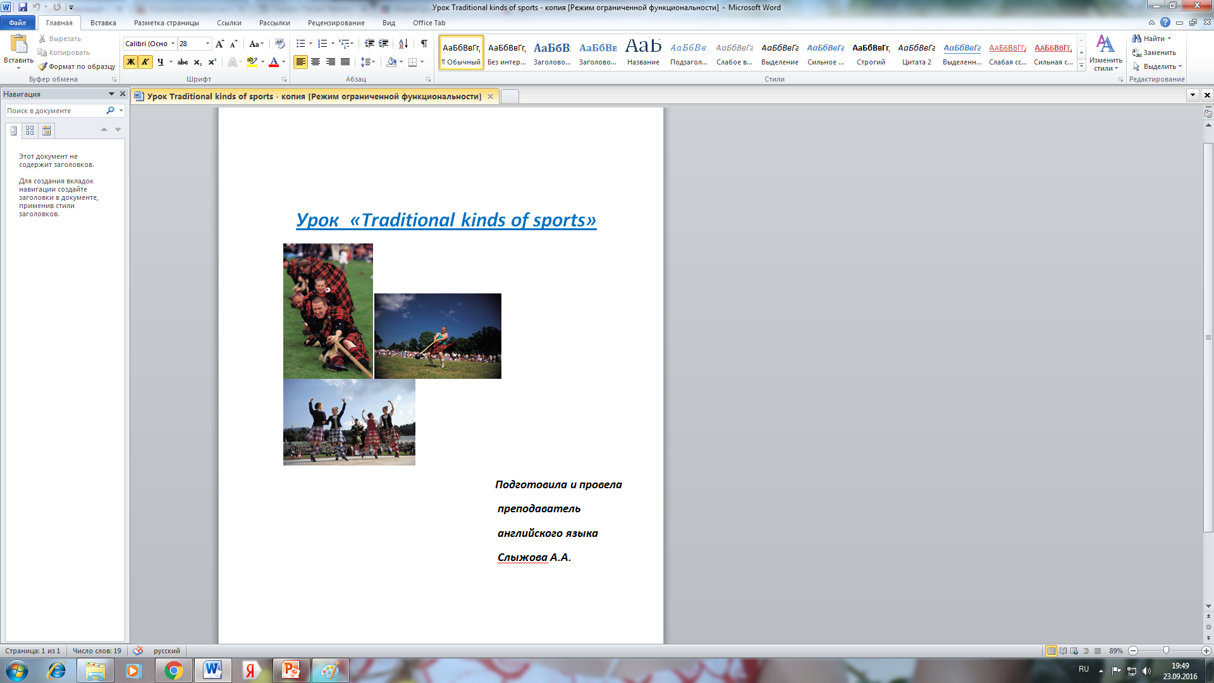The image size is (1214, 683).
Task: Click the Sort A-Я icon
Action: (x=403, y=44)
